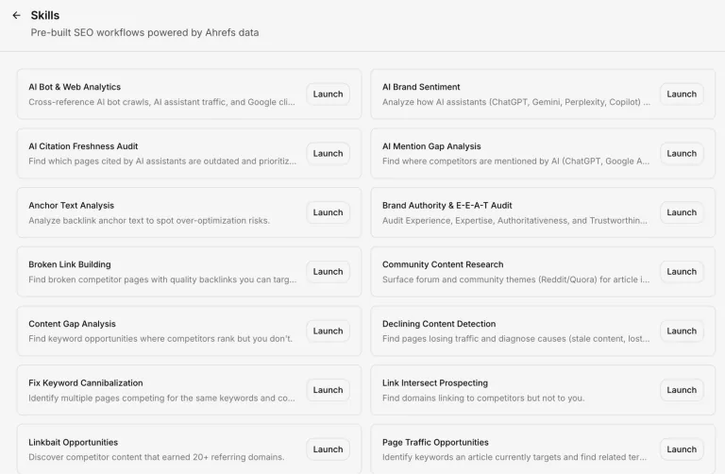
Task: Open the Anchor Text Analysis card title
Action: 71,205
